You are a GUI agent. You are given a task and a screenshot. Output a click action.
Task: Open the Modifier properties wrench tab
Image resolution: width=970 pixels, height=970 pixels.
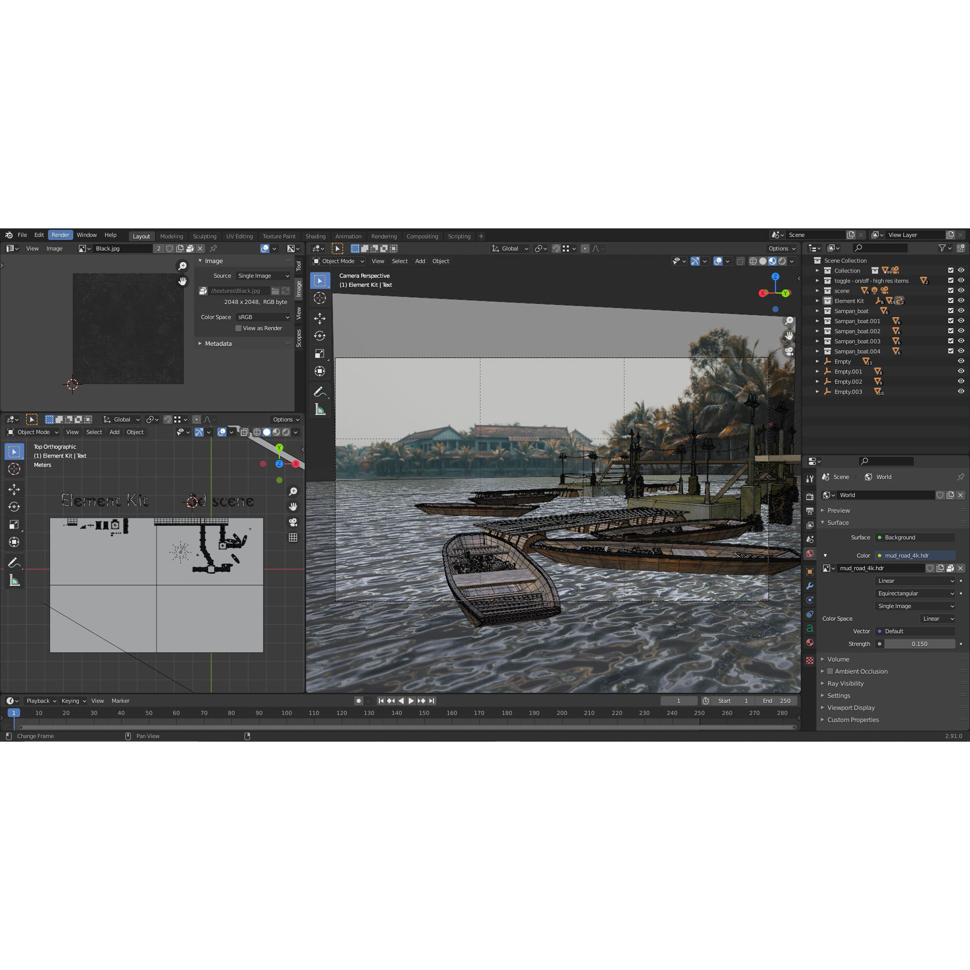click(810, 586)
